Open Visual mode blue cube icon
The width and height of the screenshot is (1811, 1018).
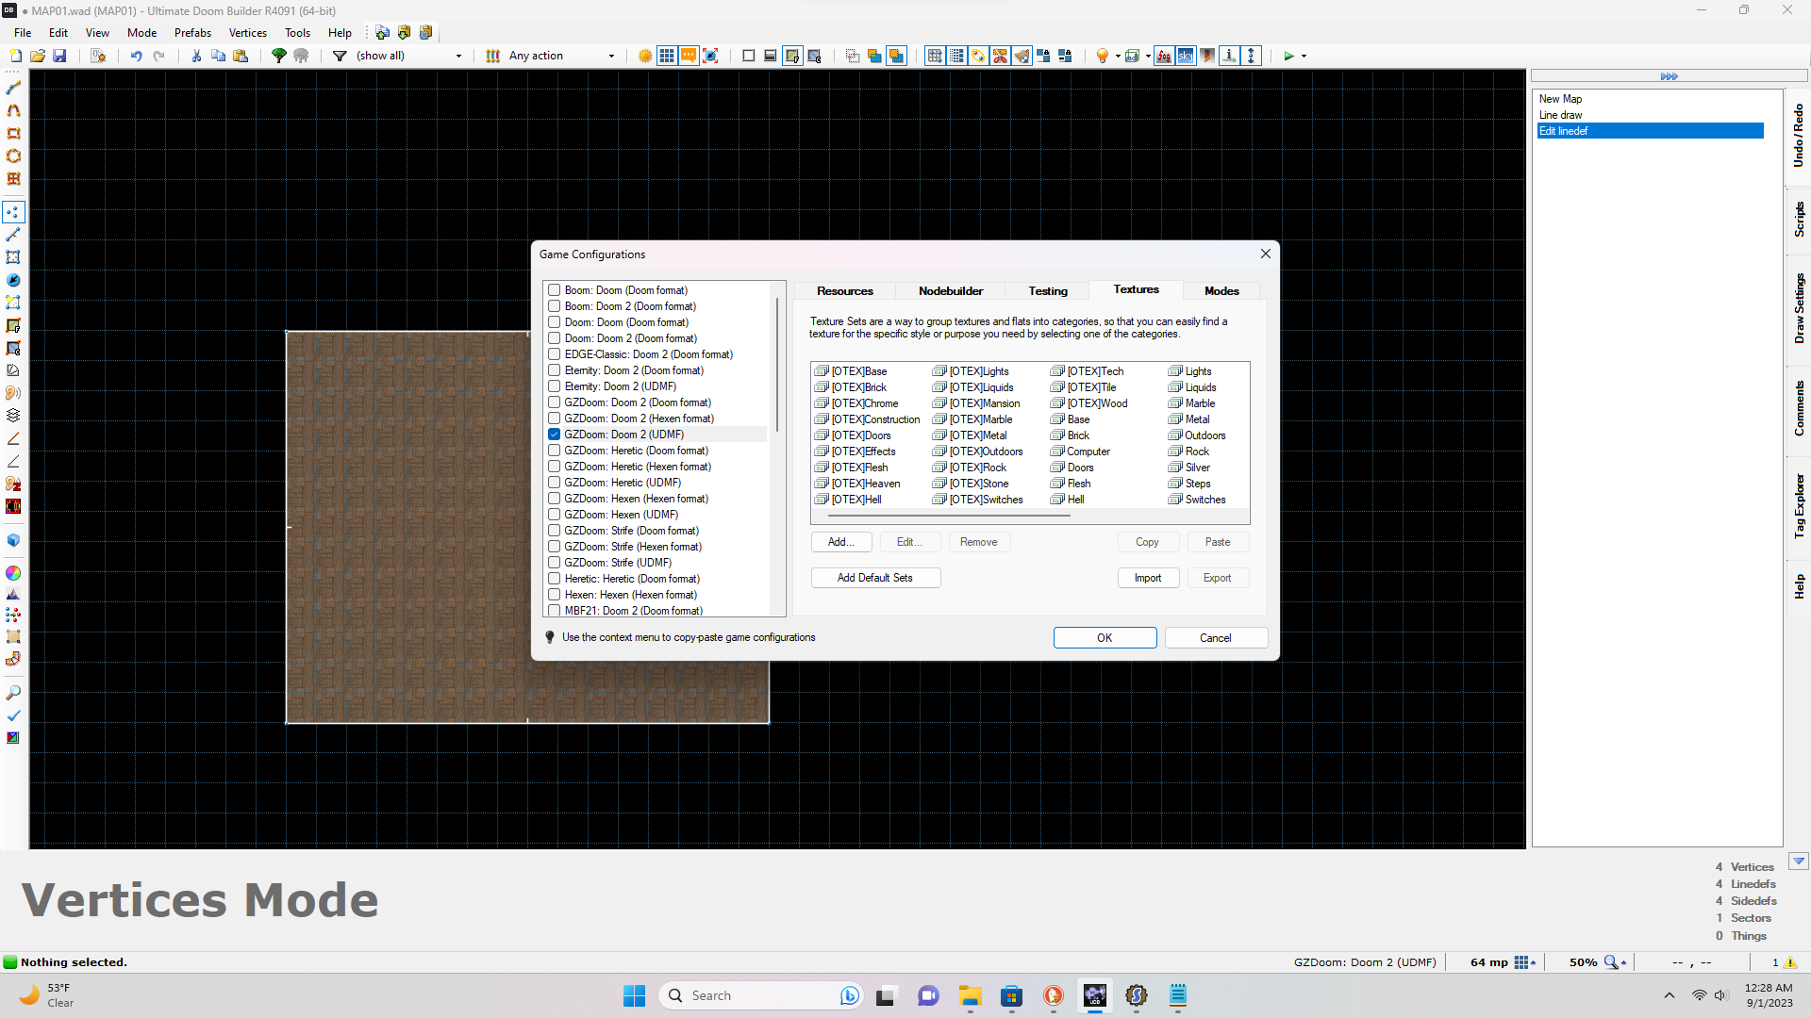pos(13,540)
